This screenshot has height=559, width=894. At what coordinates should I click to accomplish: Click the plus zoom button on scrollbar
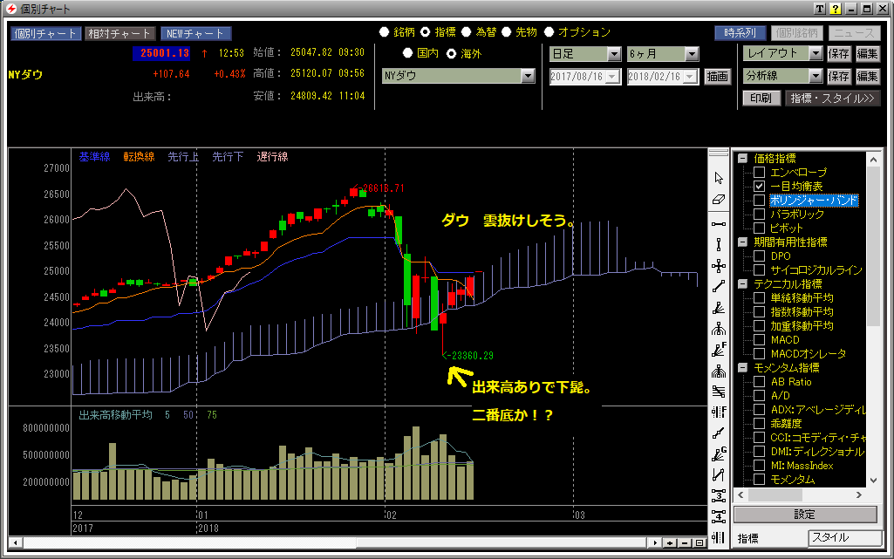point(671,543)
